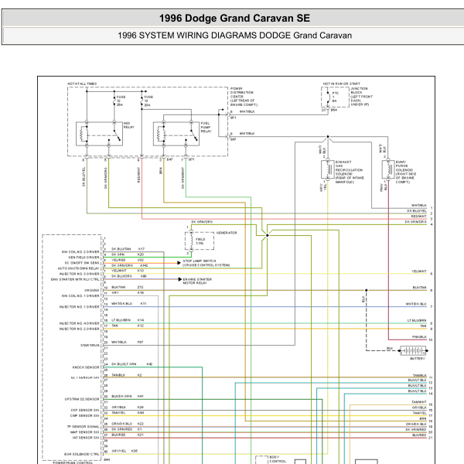Click the 'TP SENSOR SIGNAL' pin label
464x464 pixels.
click(x=84, y=427)
